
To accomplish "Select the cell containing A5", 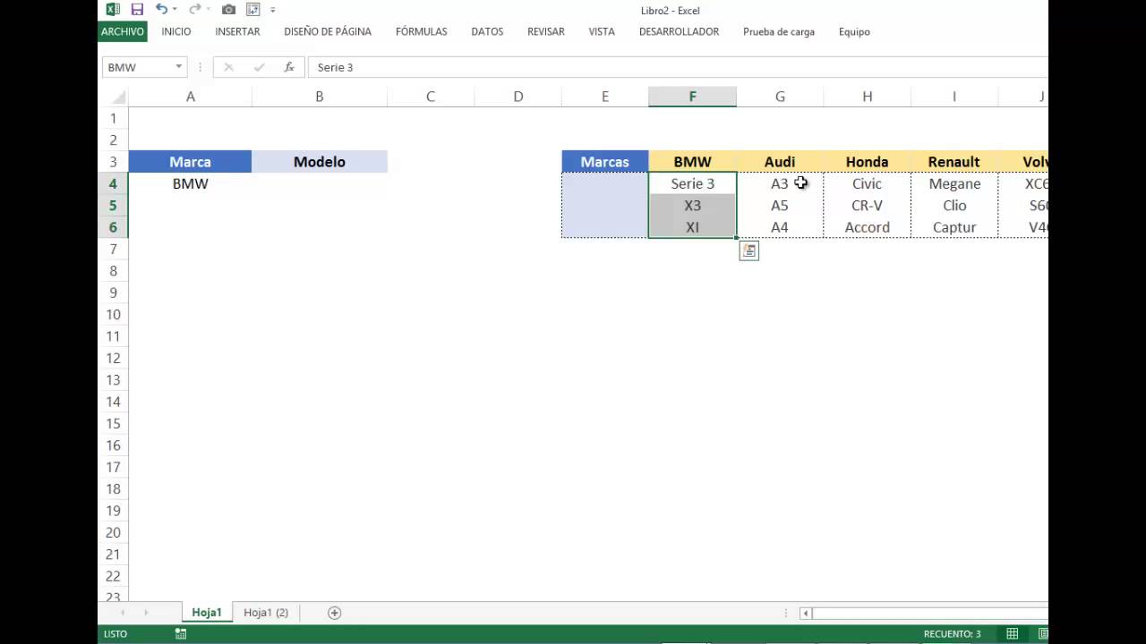I will click(780, 206).
